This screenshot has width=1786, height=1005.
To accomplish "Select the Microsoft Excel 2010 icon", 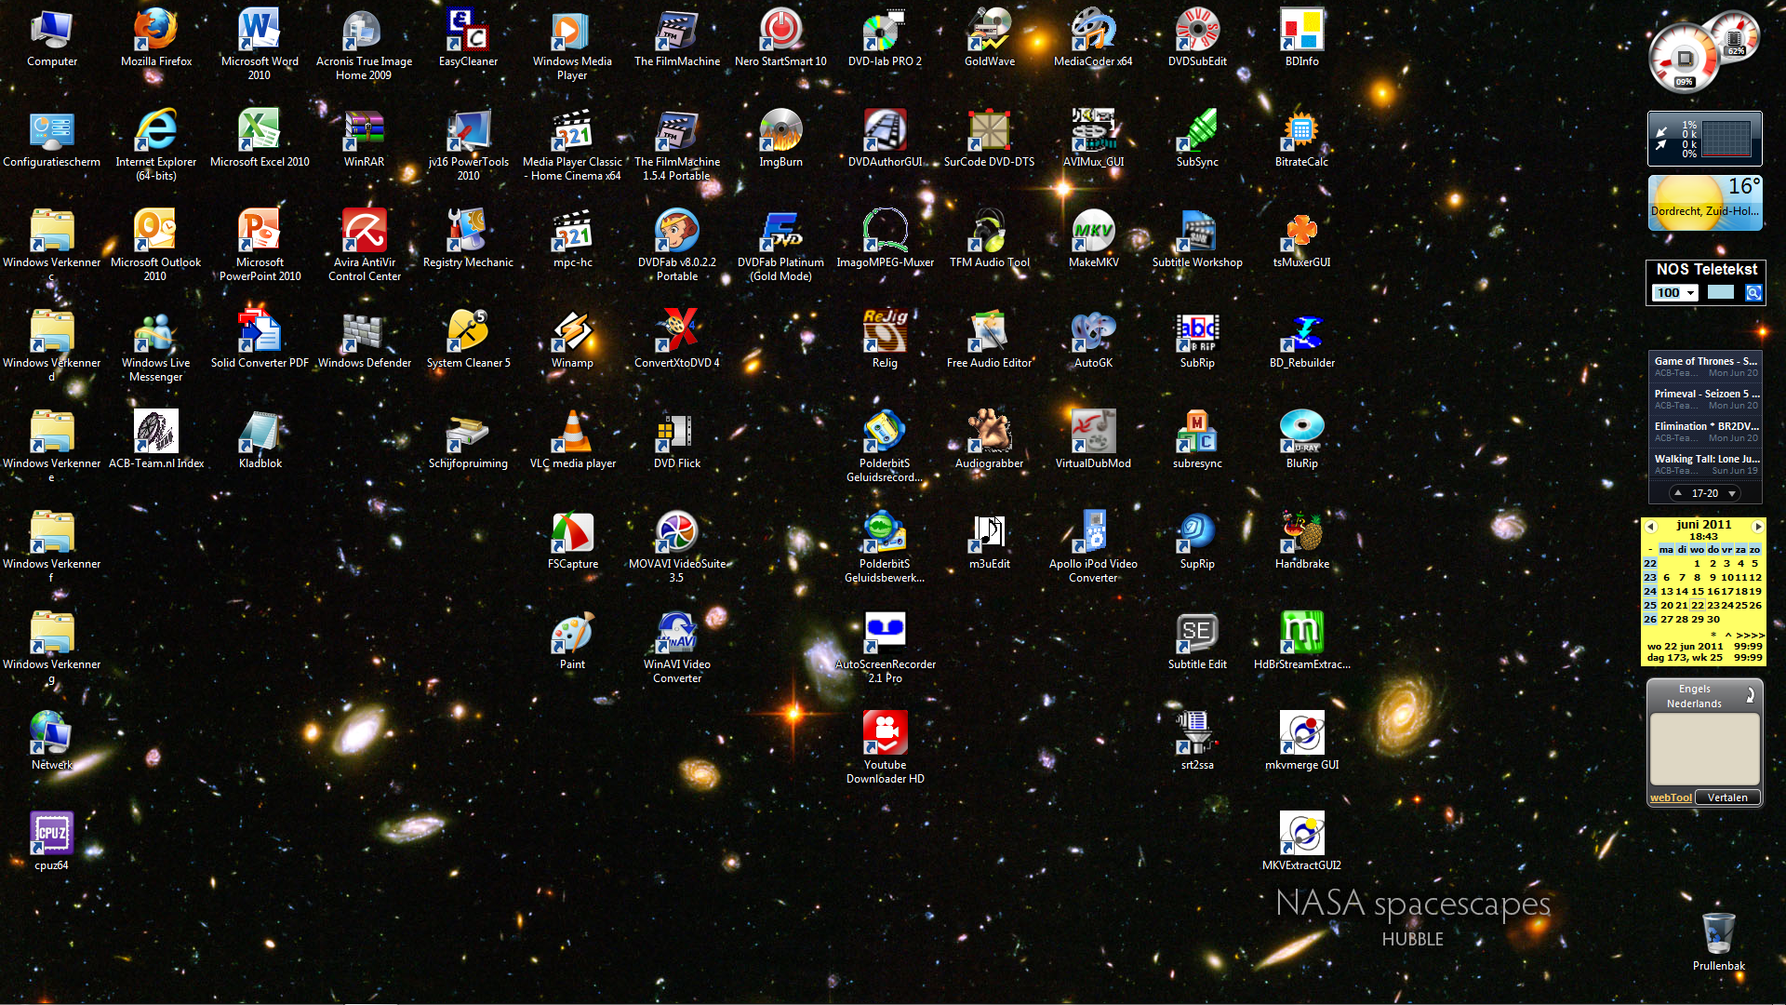I will pyautogui.click(x=260, y=139).
